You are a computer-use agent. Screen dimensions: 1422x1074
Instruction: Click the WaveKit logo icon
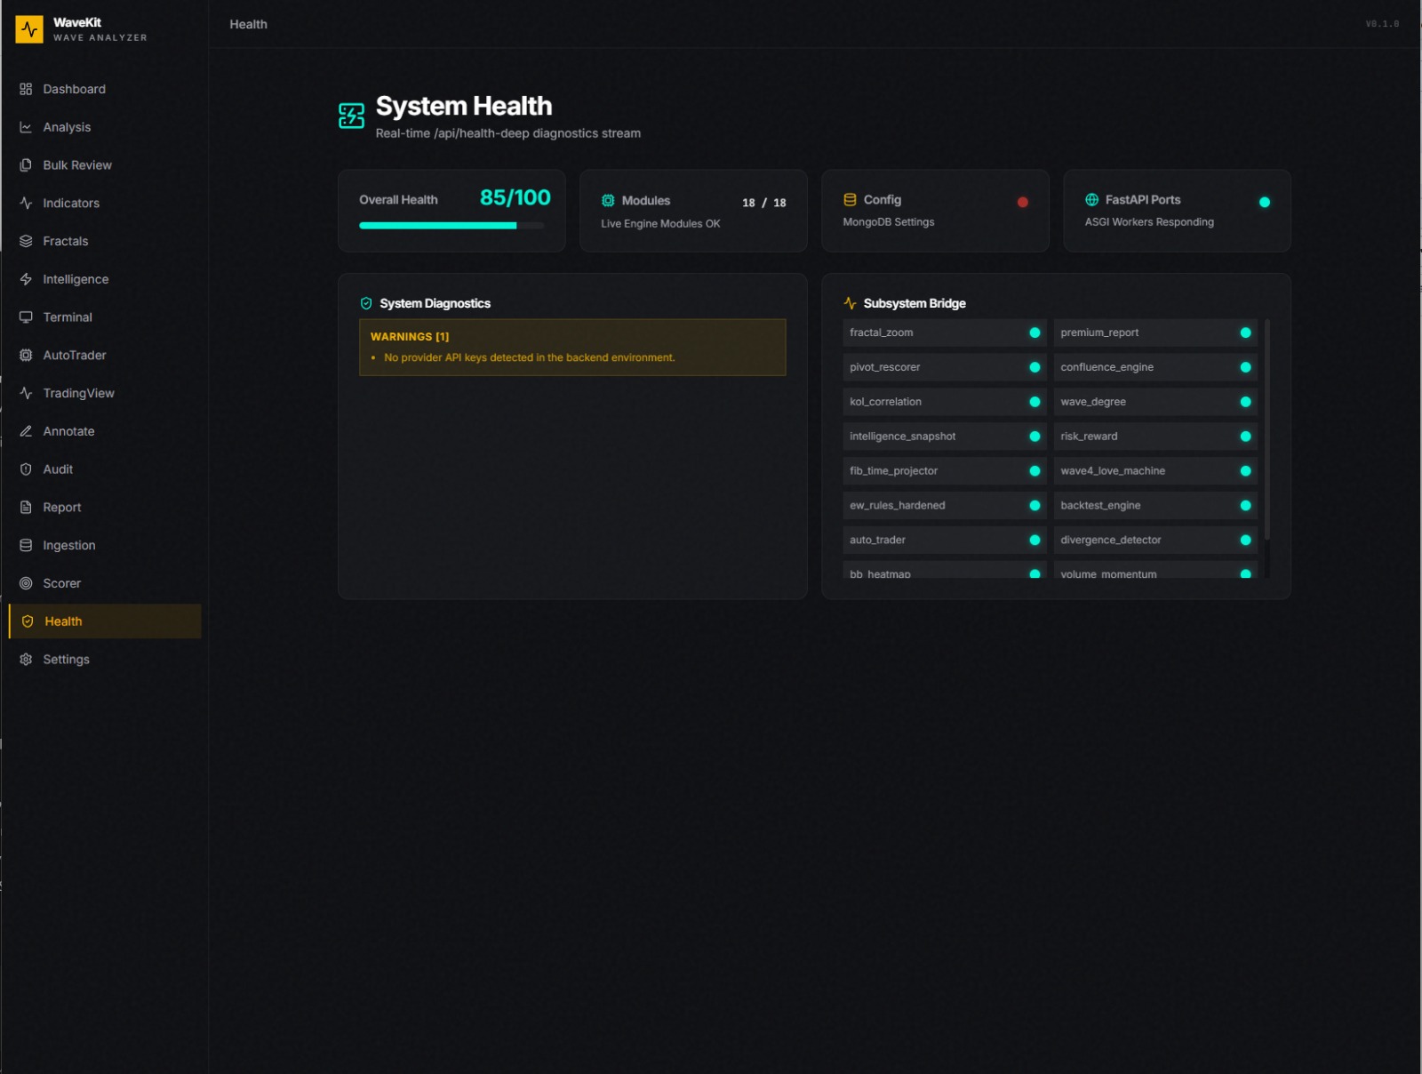(29, 29)
